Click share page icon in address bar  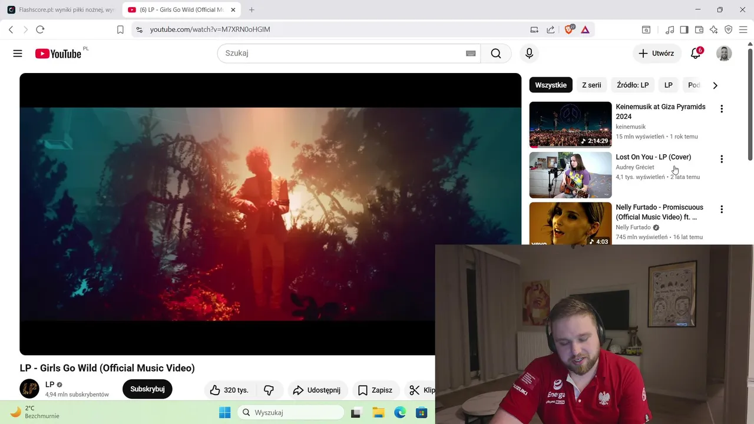pos(550,29)
